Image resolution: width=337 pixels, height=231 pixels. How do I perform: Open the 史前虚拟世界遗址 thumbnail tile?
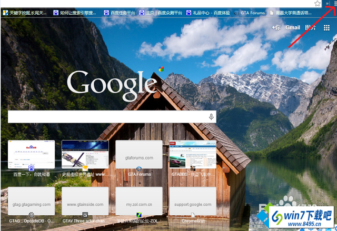(85, 154)
